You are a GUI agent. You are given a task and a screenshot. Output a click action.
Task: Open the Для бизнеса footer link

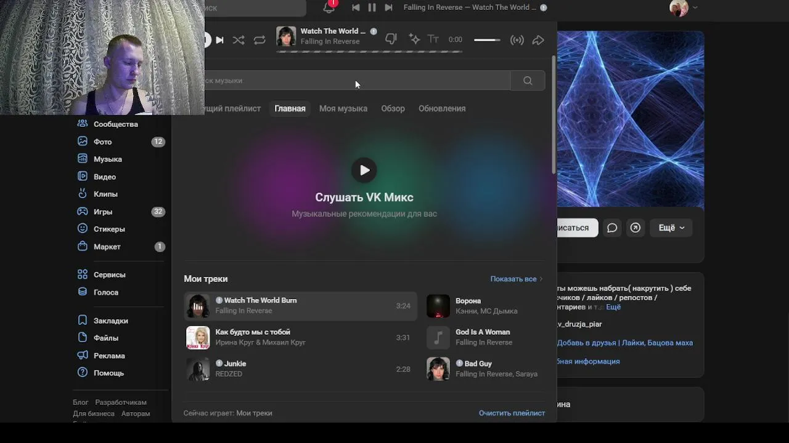click(94, 414)
